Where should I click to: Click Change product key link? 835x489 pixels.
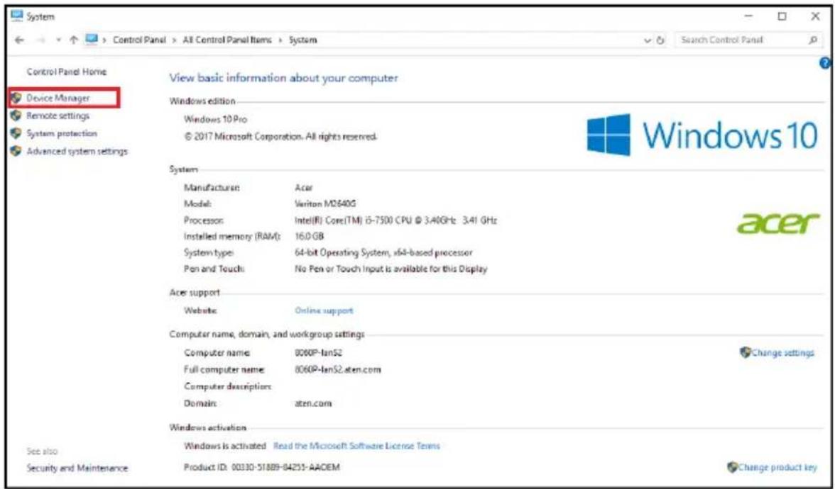pyautogui.click(x=777, y=468)
